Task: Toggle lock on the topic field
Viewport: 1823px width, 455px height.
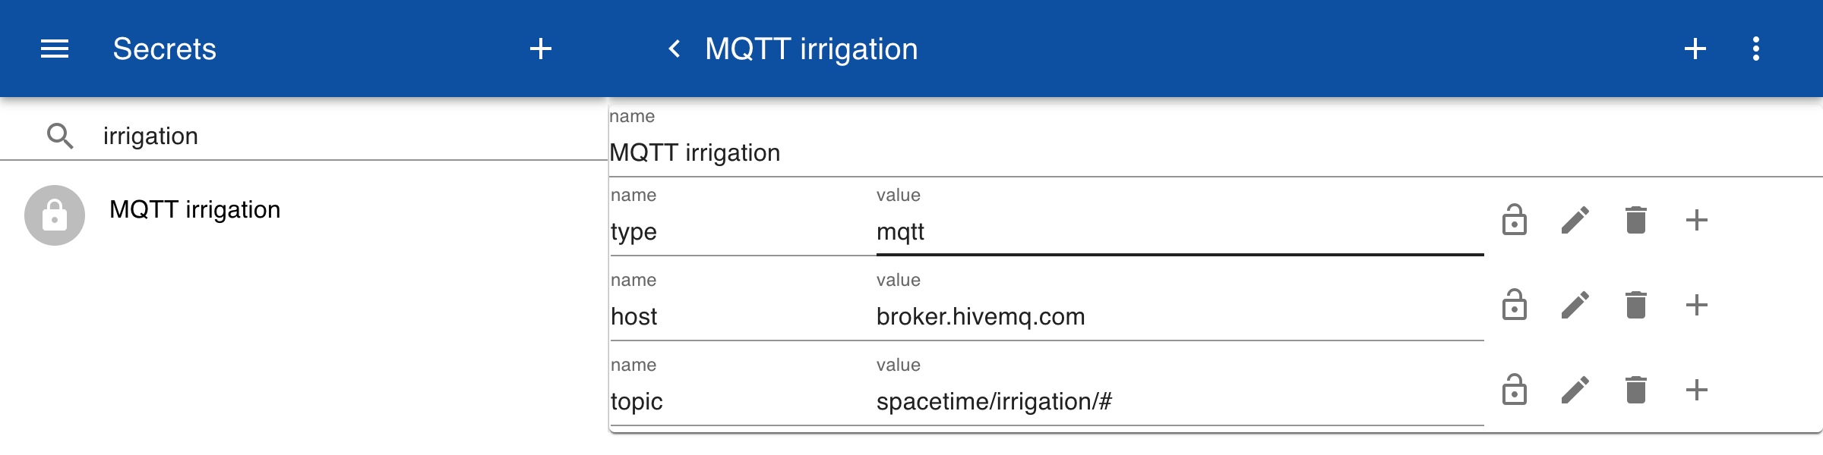Action: click(x=1515, y=391)
